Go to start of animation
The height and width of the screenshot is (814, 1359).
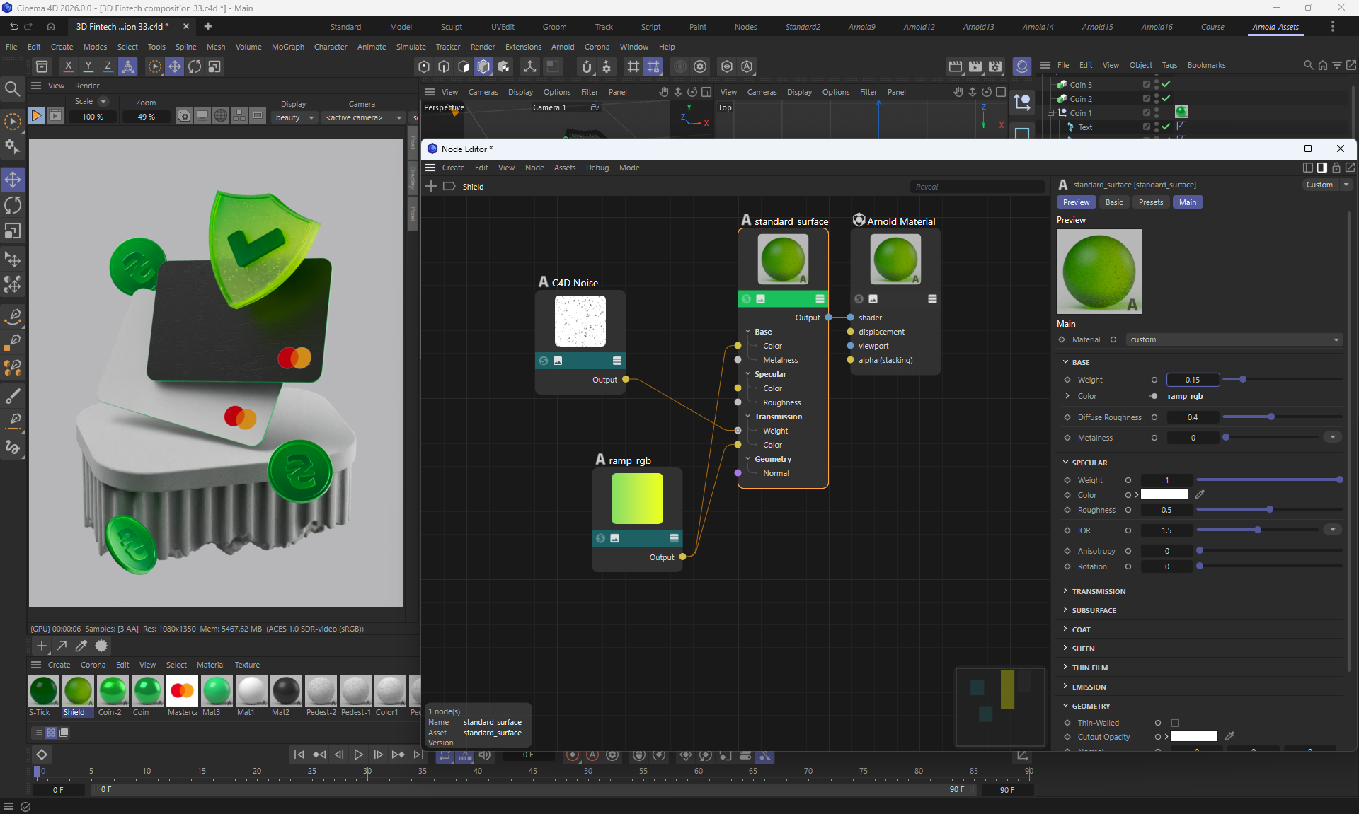pyautogui.click(x=299, y=755)
